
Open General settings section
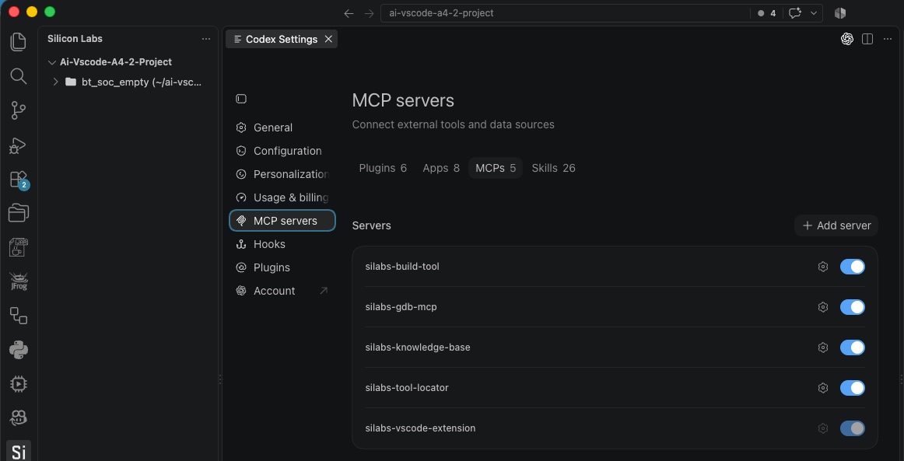282,127
